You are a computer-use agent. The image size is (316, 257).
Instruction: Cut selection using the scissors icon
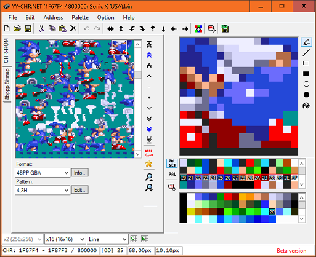pyautogui.click(x=41, y=29)
